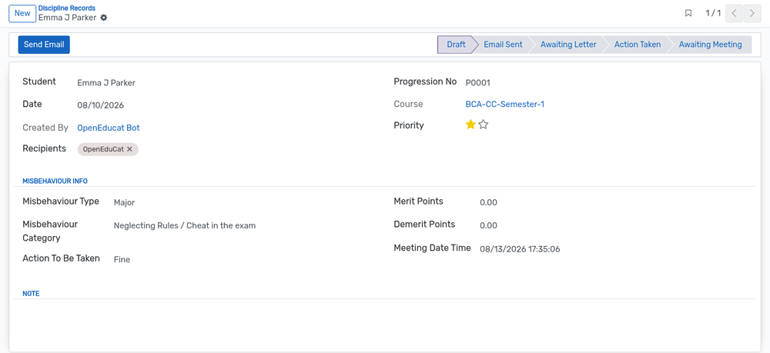Select the Email Sent stage
The height and width of the screenshot is (353, 770).
(503, 45)
